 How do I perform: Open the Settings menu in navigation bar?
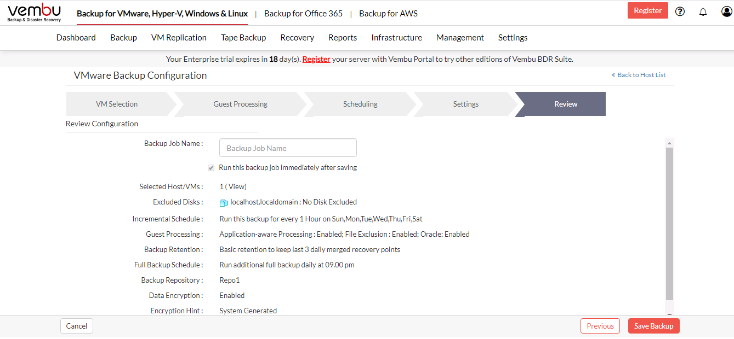point(513,38)
